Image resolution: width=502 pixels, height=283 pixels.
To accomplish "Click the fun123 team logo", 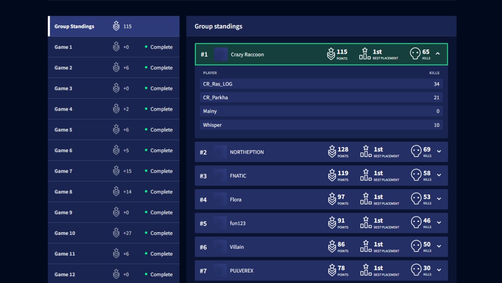I will (220, 223).
